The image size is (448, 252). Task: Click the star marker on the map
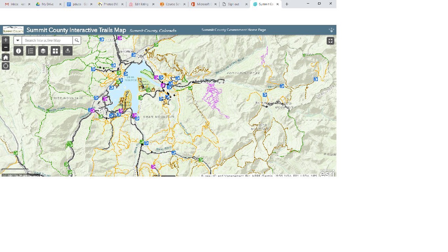pyautogui.click(x=166, y=101)
